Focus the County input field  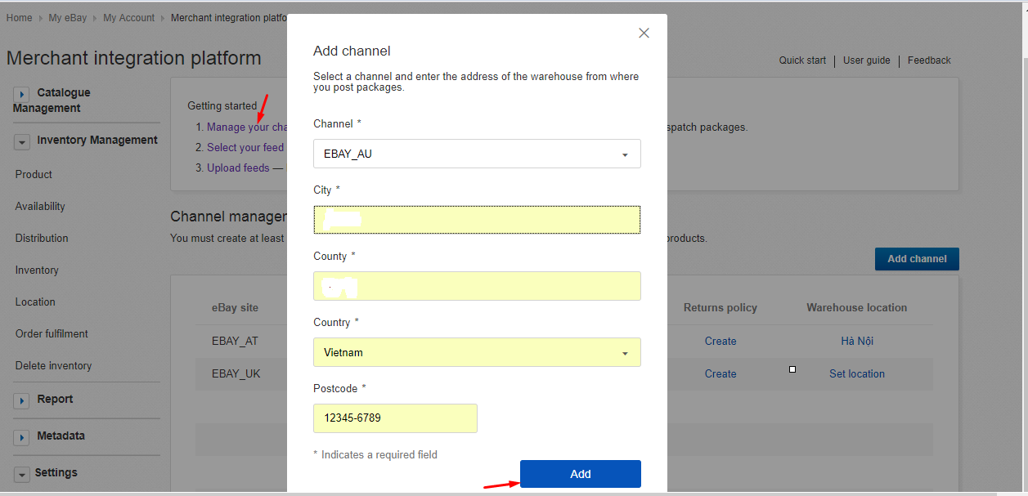(x=477, y=286)
